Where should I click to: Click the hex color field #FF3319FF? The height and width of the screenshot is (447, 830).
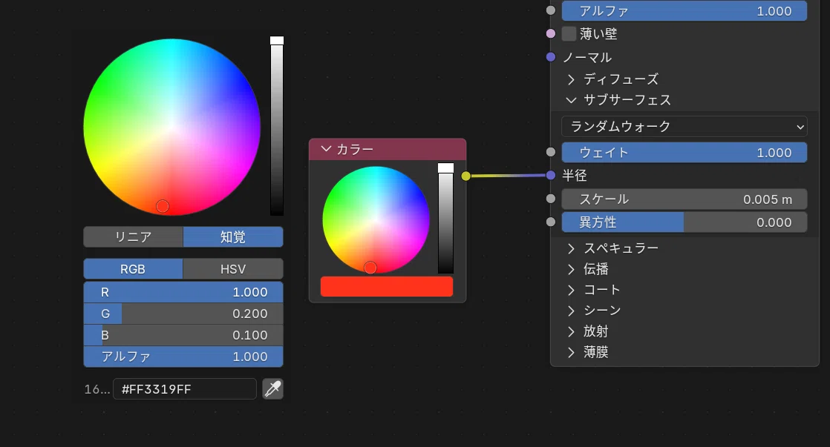pos(185,389)
